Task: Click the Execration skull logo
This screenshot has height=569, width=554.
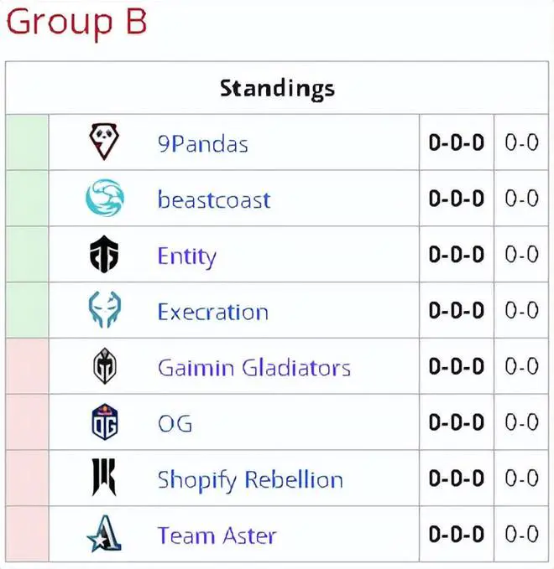Action: pos(105,309)
